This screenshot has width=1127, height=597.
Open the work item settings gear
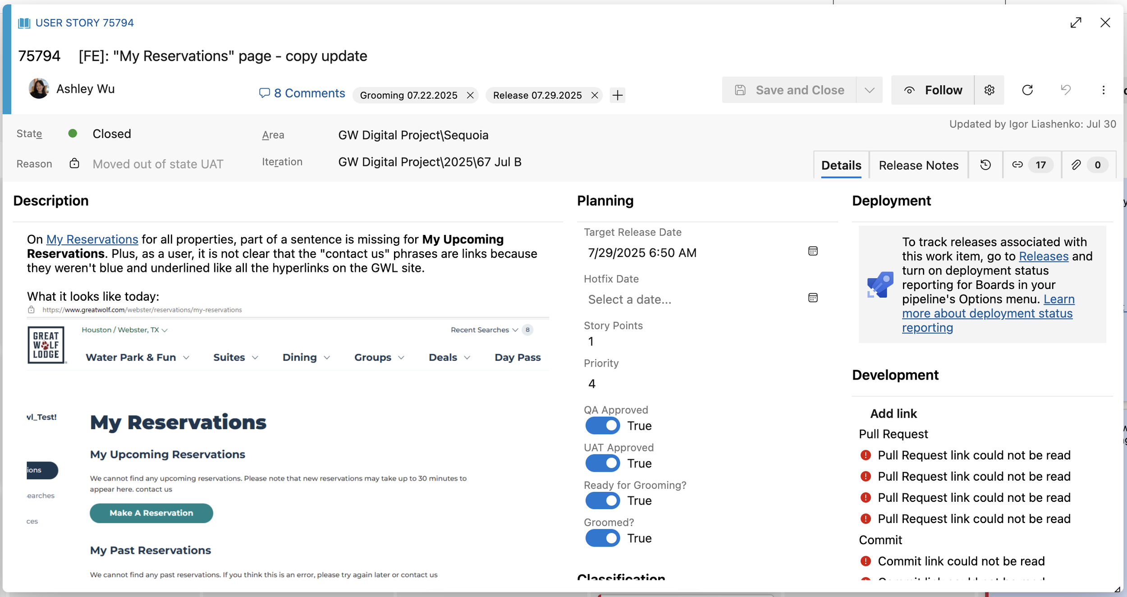point(989,90)
